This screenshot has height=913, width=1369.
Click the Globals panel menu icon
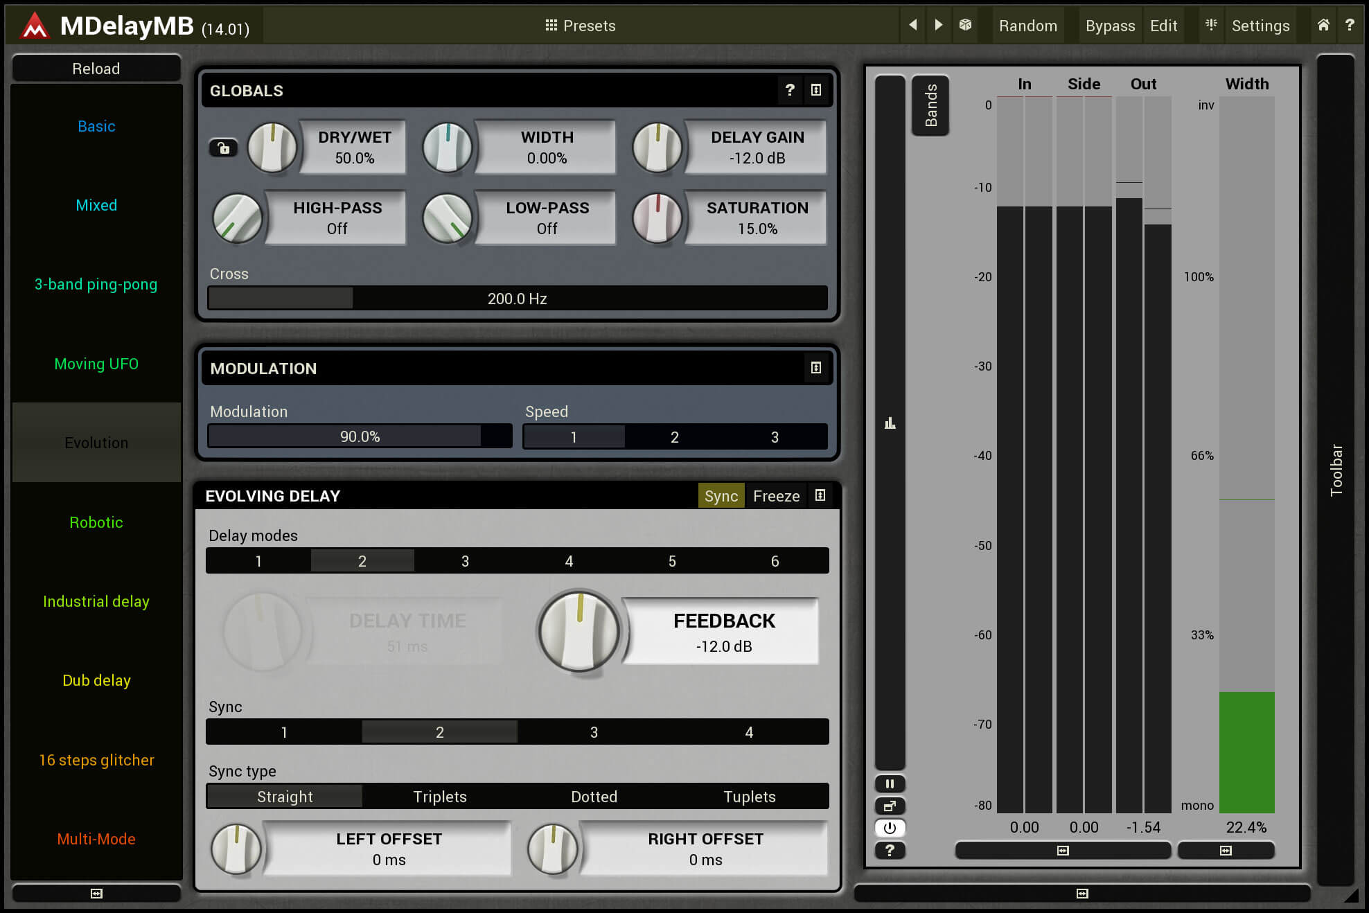click(x=816, y=90)
